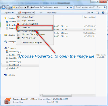Viewport: 108px width, 106px height.
Task: Open Homegroup in navigation pane
Action: click(10, 42)
